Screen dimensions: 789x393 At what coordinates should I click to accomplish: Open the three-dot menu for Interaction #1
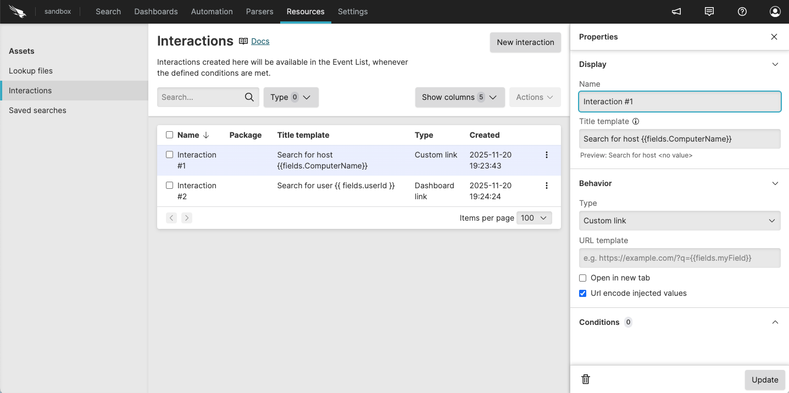(546, 155)
